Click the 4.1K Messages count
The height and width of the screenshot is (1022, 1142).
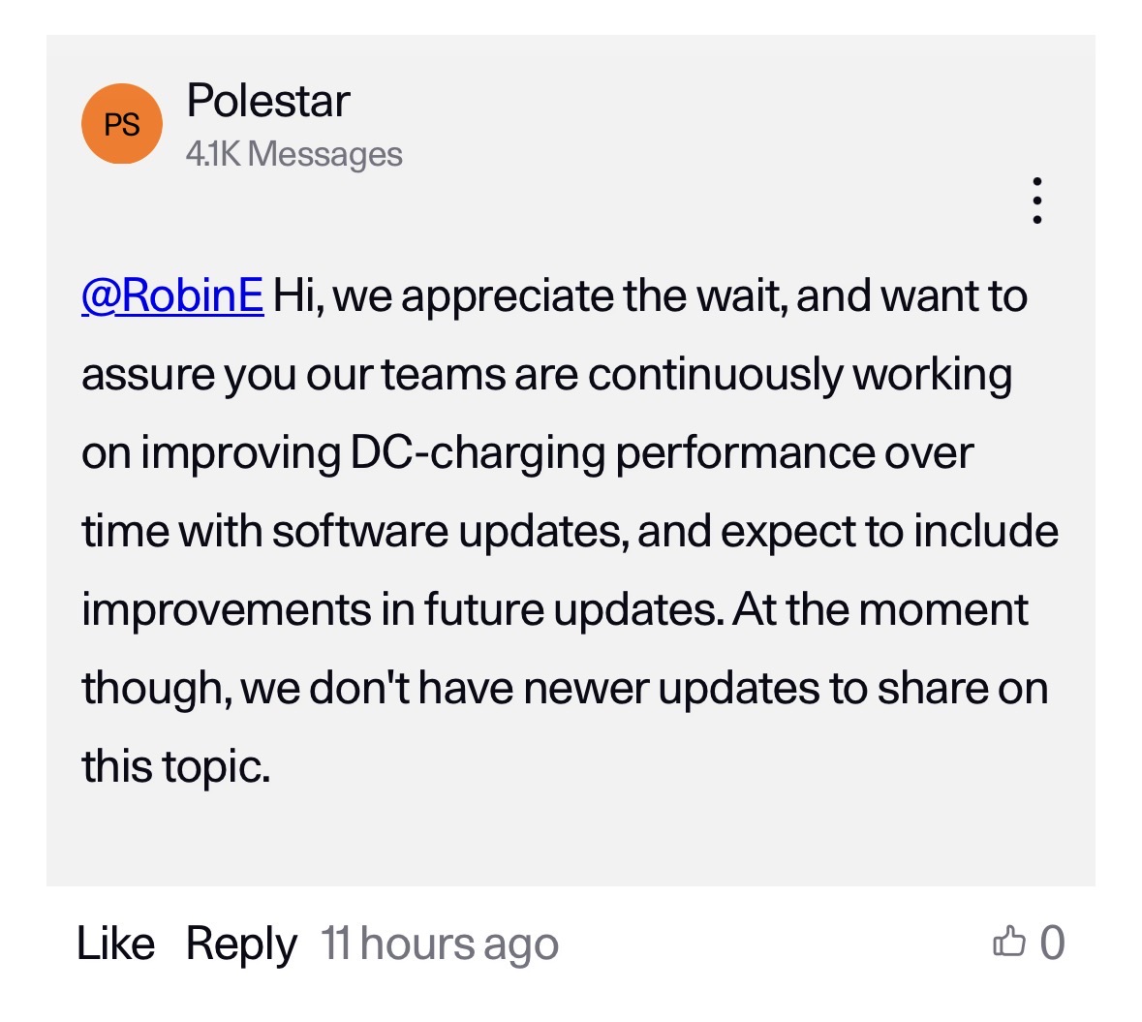pyautogui.click(x=294, y=154)
